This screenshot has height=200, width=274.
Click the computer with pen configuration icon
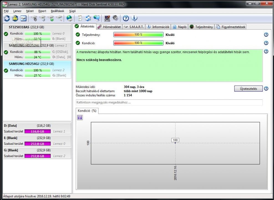(x=107, y=18)
